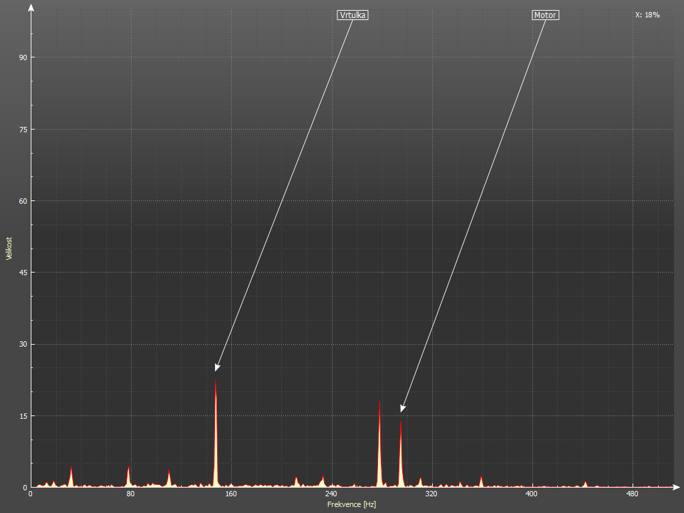684x513 pixels.
Task: Click the Vrtulka annotation label
Action: pyautogui.click(x=353, y=15)
